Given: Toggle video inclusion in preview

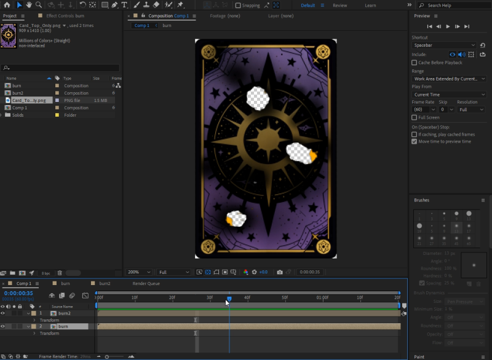Looking at the screenshot, I should coord(452,55).
